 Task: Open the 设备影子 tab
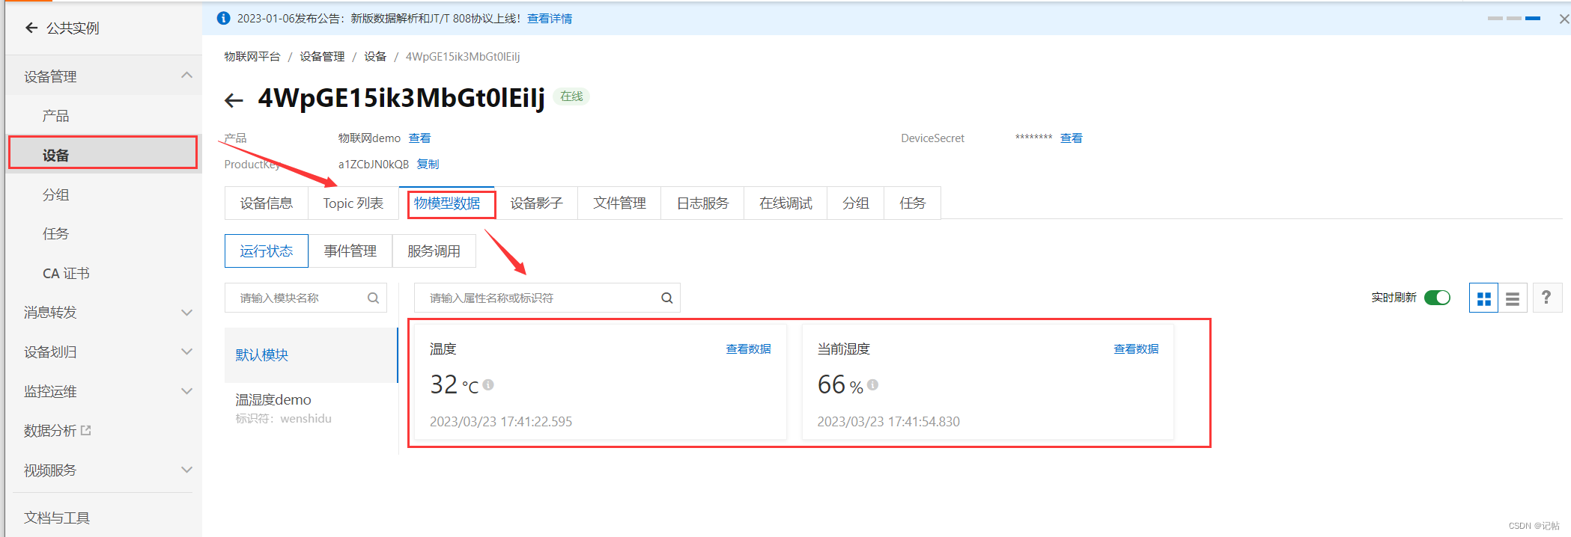point(536,203)
